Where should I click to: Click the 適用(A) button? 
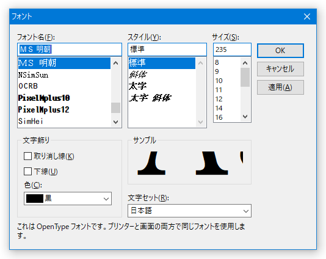pyautogui.click(x=280, y=87)
